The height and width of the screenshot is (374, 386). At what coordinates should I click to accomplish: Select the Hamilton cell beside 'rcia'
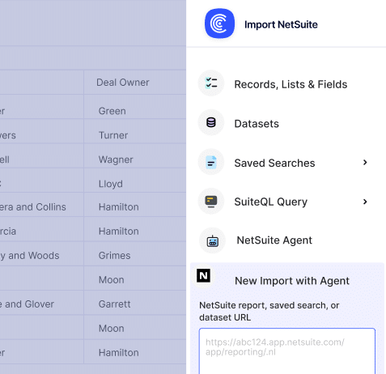point(135,229)
